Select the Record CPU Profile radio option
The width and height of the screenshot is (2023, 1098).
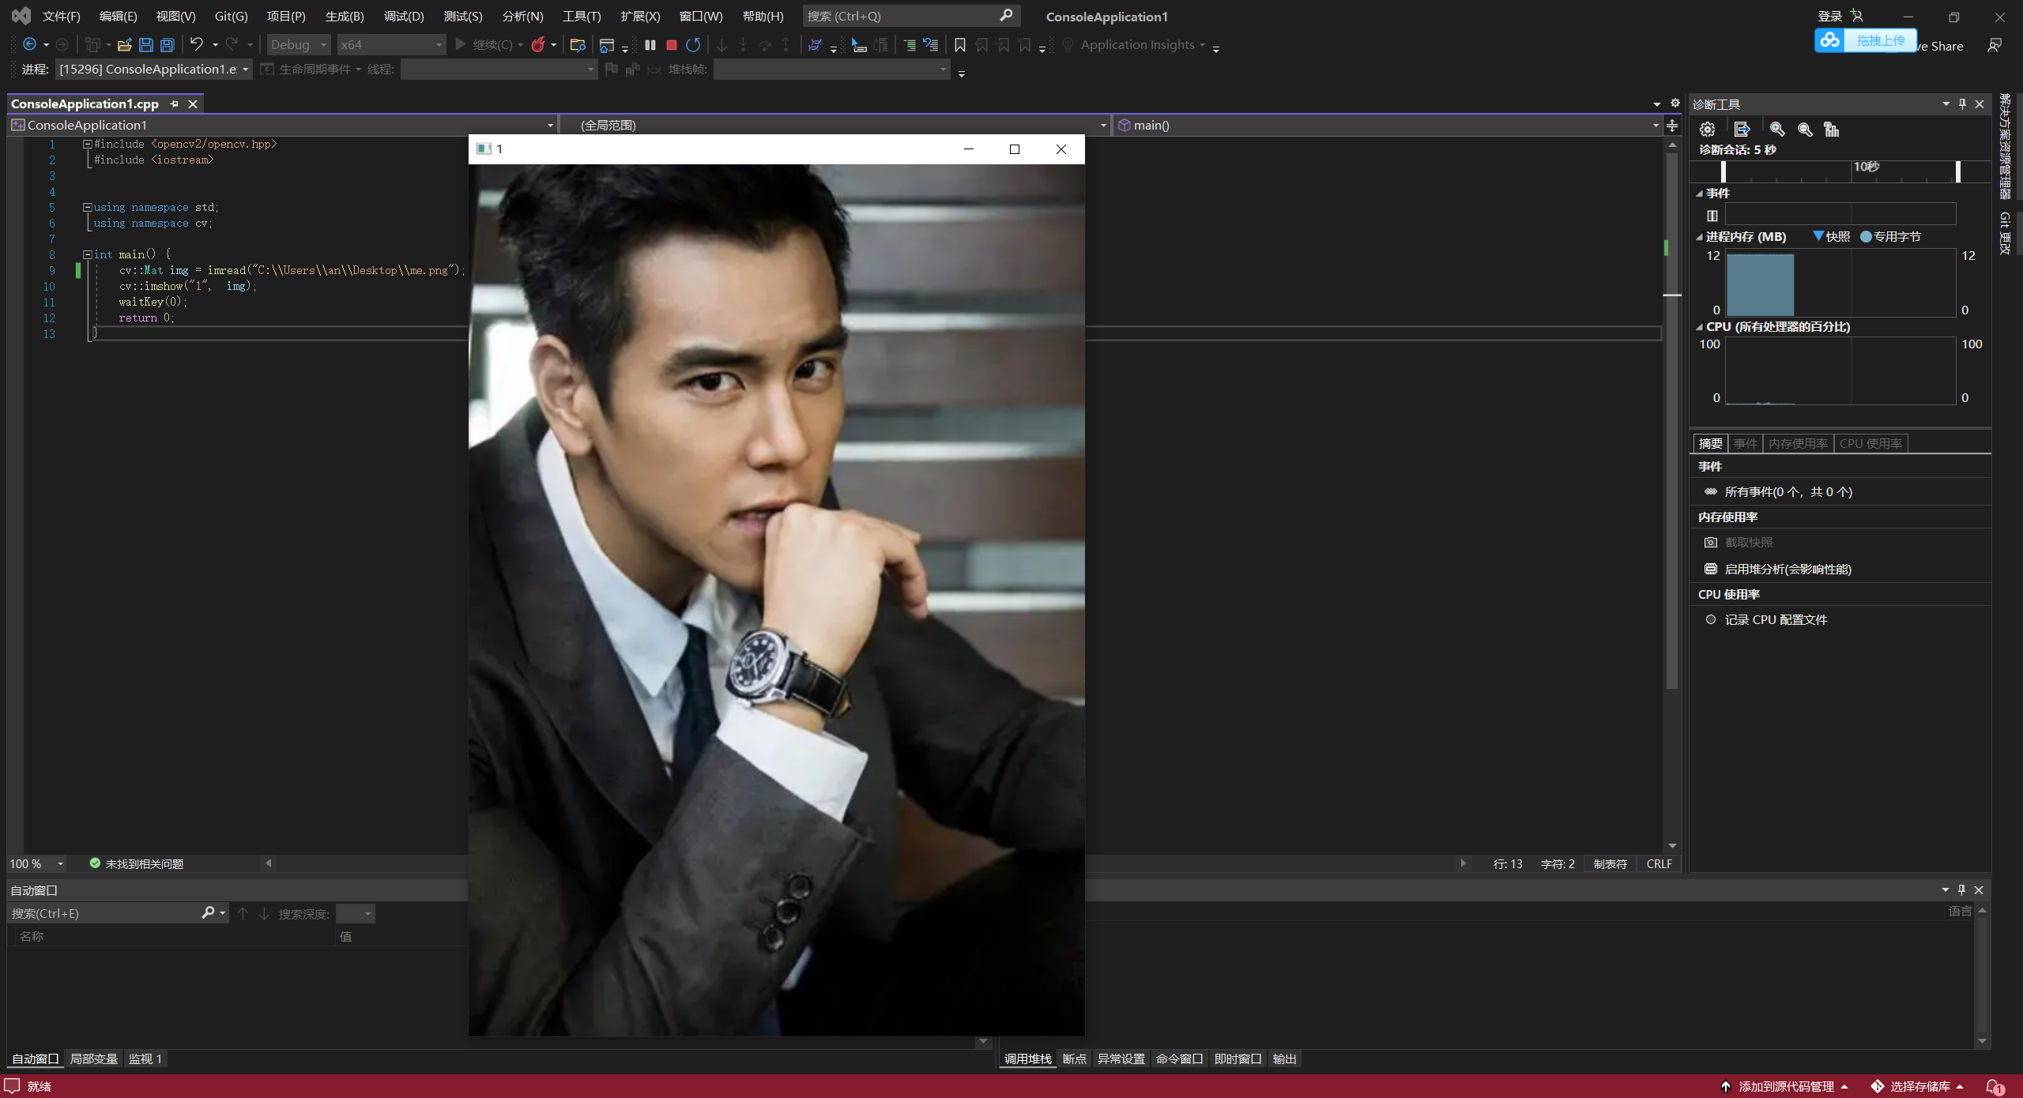[x=1711, y=620]
